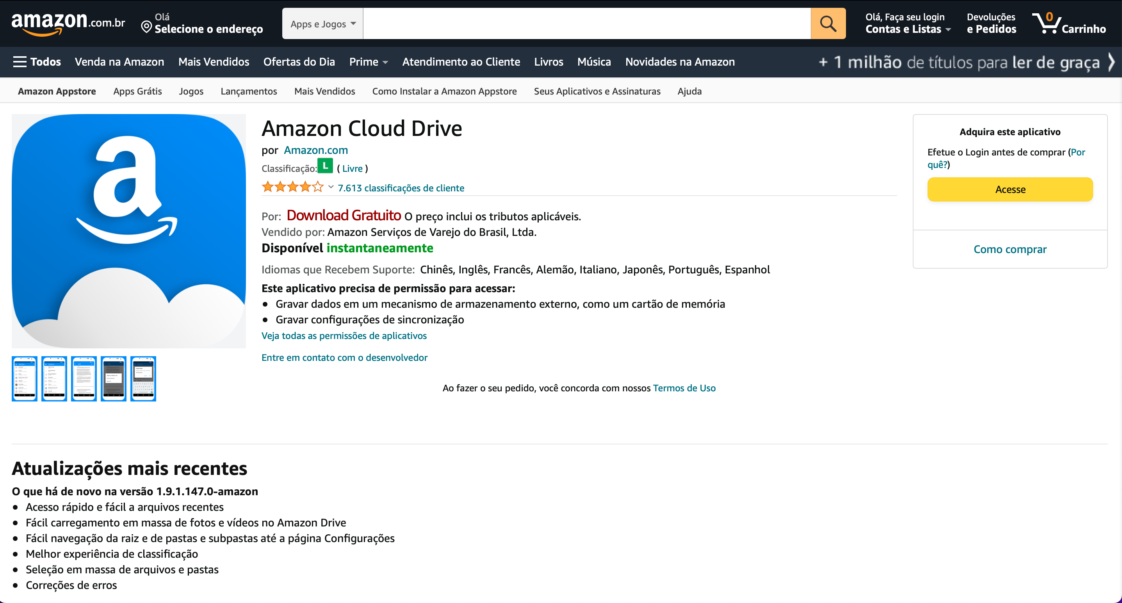
Task: Click the star rating icons
Action: tap(293, 187)
